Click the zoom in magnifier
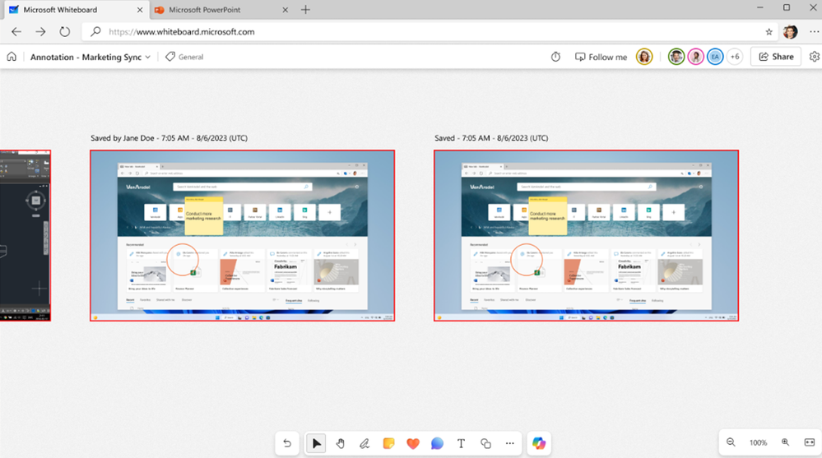Viewport: 822px width, 458px height. pyautogui.click(x=785, y=442)
